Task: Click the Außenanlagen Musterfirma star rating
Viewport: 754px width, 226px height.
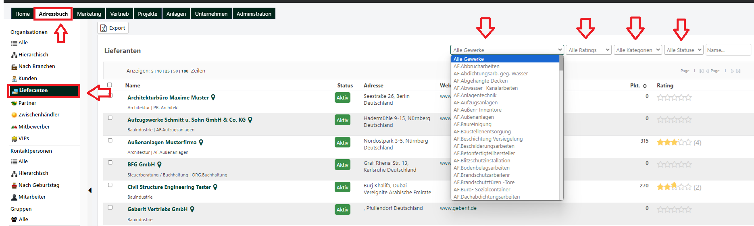Action: [x=674, y=142]
